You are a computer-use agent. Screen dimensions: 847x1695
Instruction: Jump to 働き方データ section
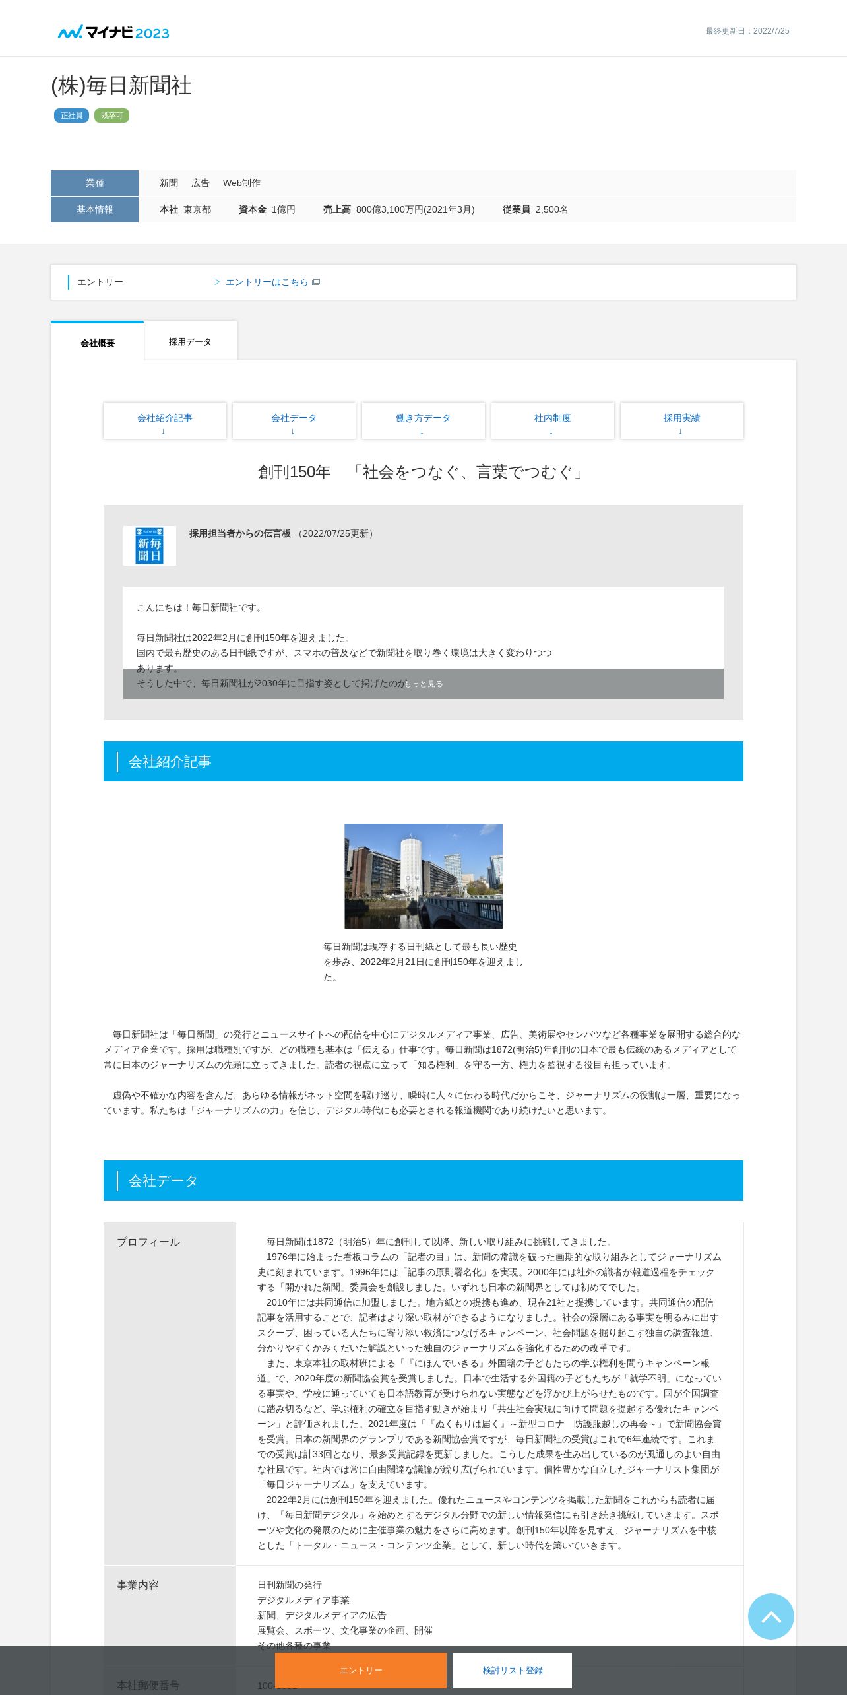tap(423, 421)
